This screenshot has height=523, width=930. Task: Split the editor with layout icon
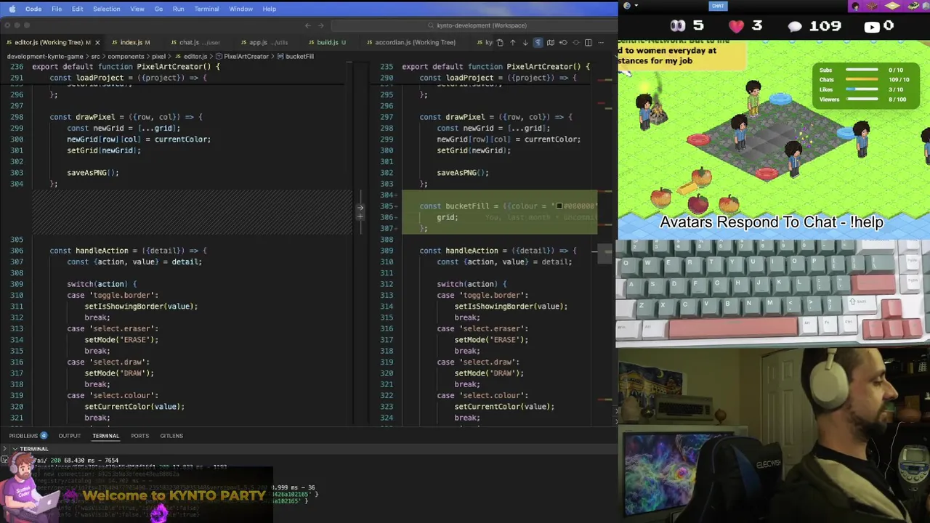pyautogui.click(x=589, y=42)
